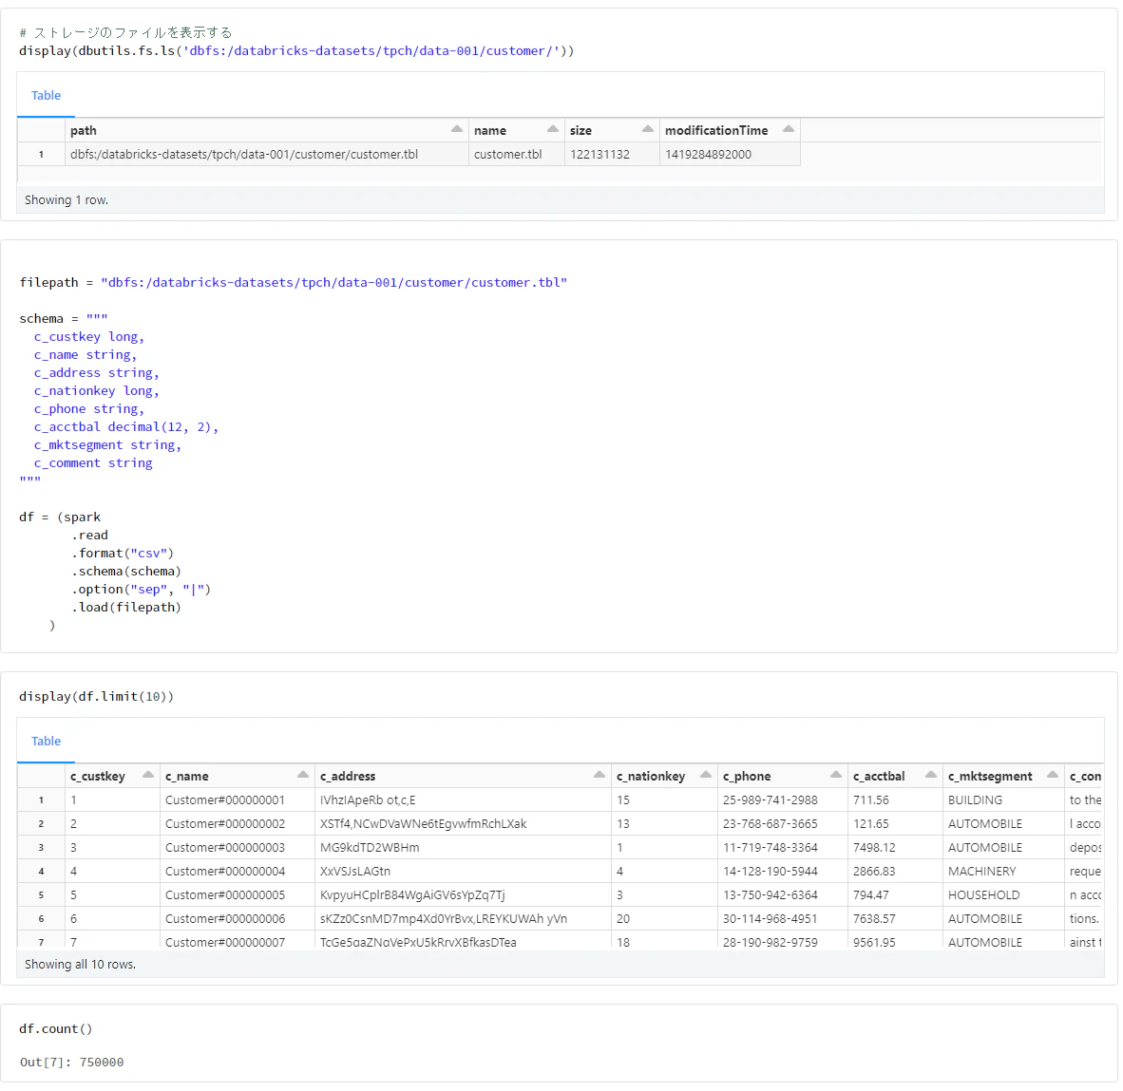Image resolution: width=1123 pixels, height=1091 pixels.
Task: Select the modificationTime column header
Action: [x=730, y=130]
